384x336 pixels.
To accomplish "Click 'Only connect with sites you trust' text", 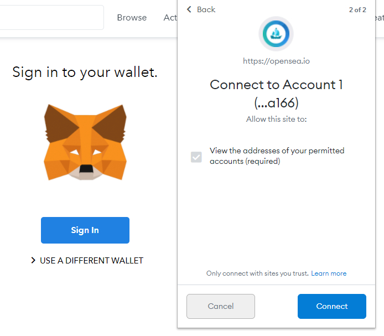I will point(257,273).
